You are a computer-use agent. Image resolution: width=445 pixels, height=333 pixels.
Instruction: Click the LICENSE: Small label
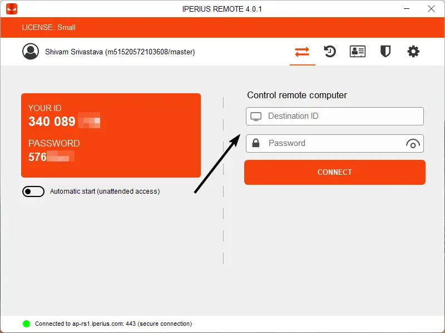point(49,27)
